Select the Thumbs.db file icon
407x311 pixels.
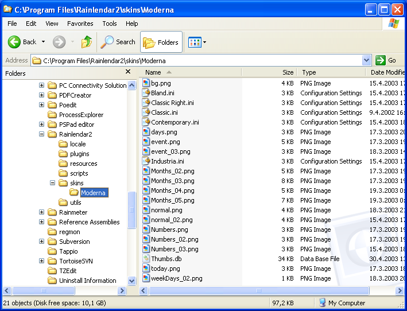pyautogui.click(x=146, y=259)
